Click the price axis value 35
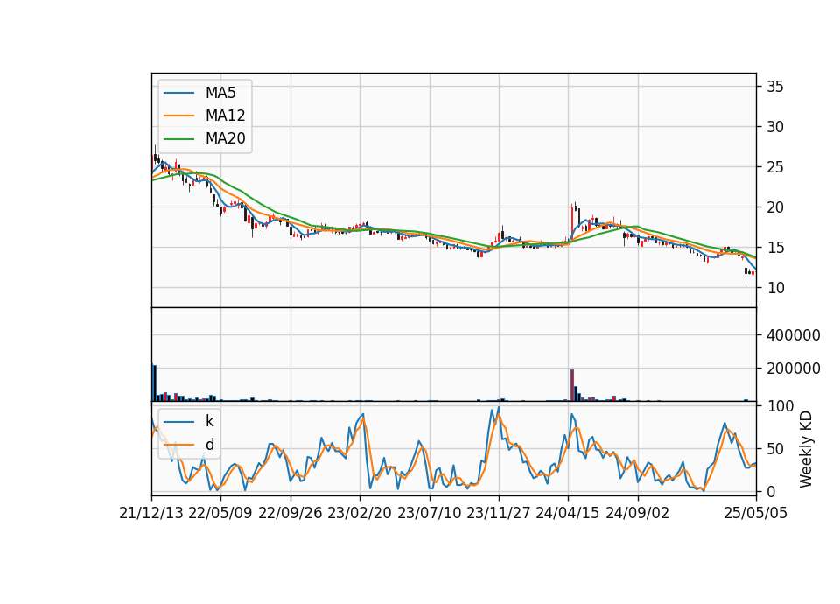 (775, 87)
